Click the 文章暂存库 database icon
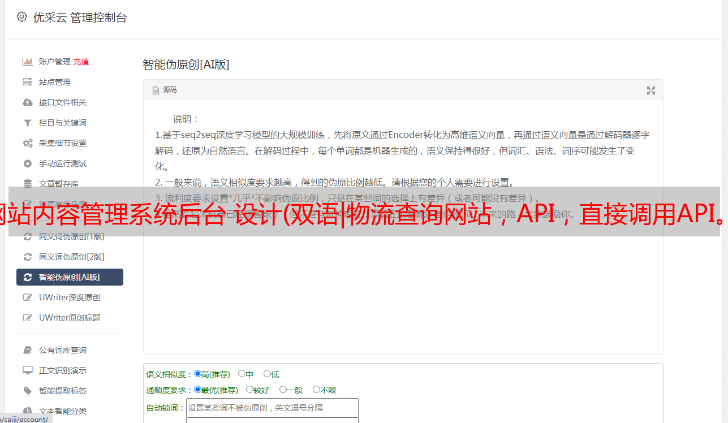This screenshot has width=728, height=423. coord(27,184)
